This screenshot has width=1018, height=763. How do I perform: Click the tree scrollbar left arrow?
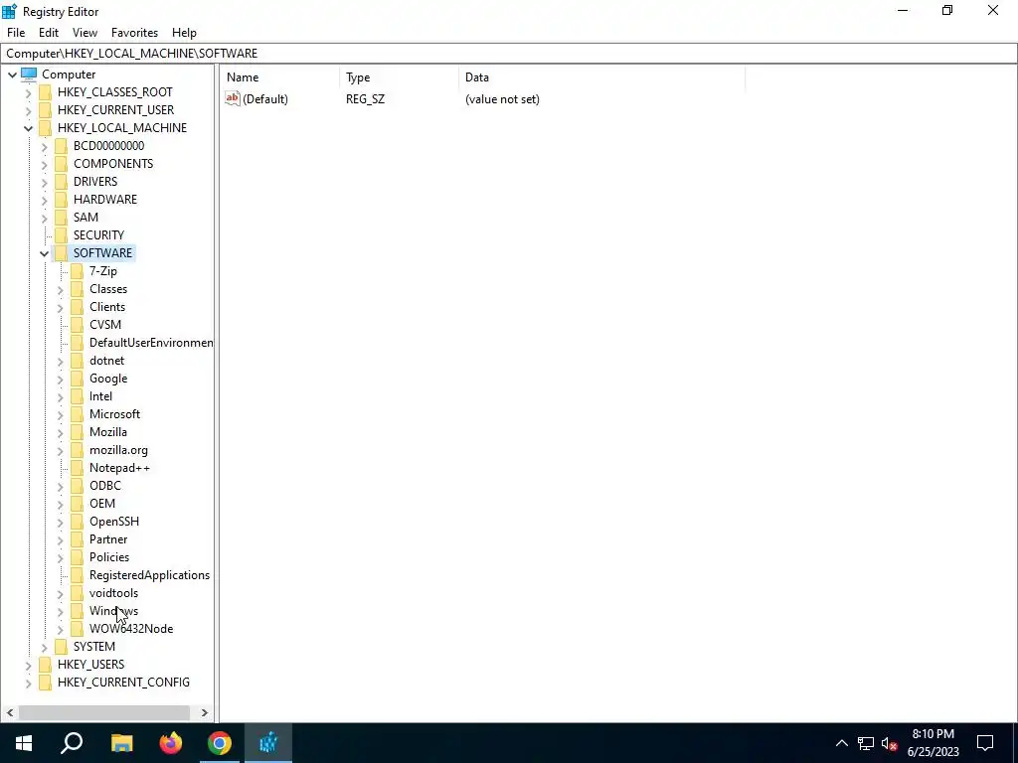pyautogui.click(x=10, y=712)
